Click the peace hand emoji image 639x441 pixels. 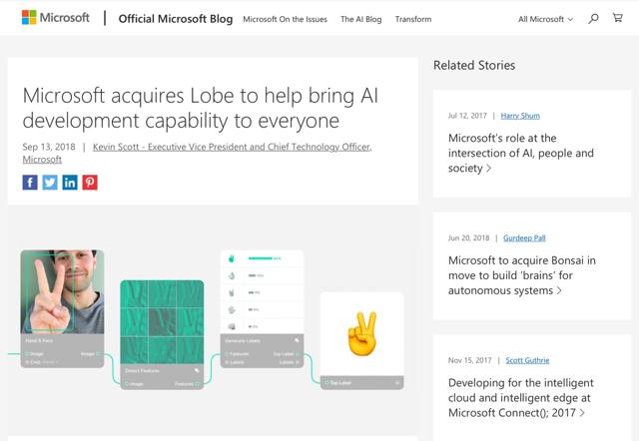(361, 334)
